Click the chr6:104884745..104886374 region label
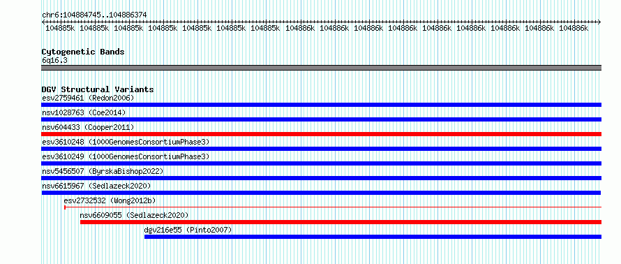 tap(94, 15)
